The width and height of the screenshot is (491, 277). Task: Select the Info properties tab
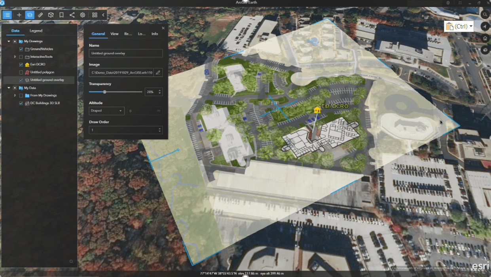point(155,34)
